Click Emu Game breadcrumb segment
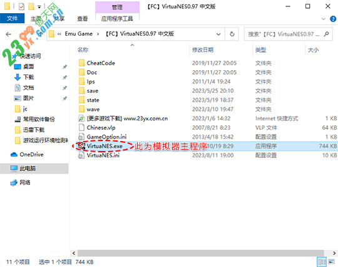Viewport: 338px width, 267px height. coord(79,34)
